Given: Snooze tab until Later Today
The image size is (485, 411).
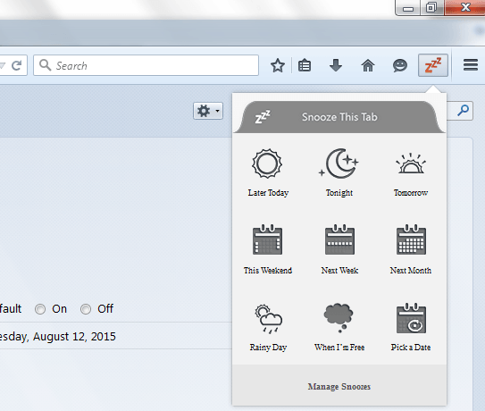Looking at the screenshot, I should coord(268,172).
